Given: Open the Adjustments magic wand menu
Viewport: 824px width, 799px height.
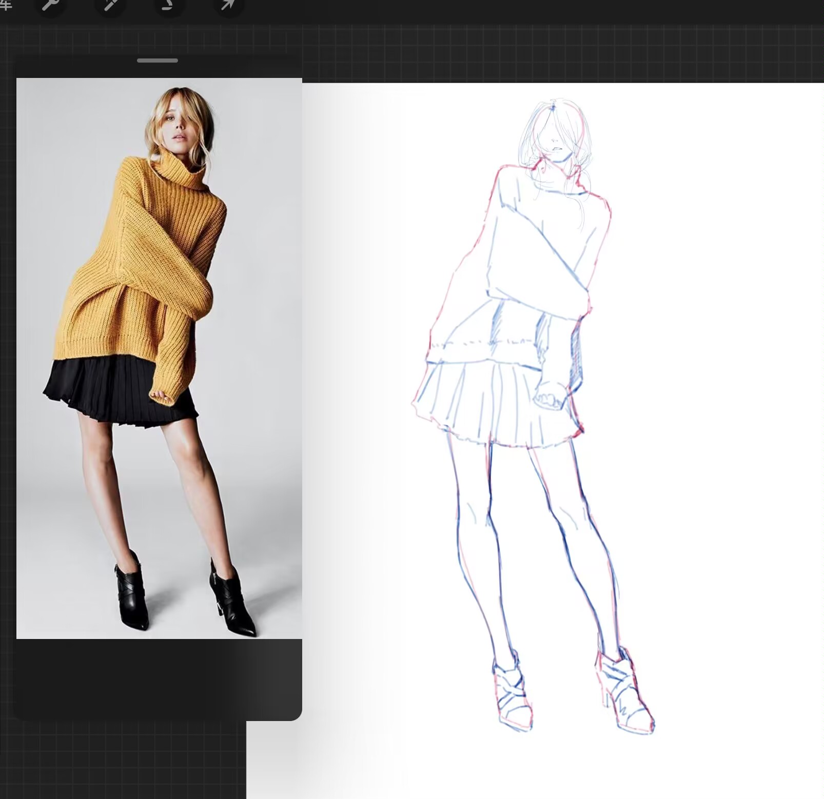Looking at the screenshot, I should (x=110, y=5).
